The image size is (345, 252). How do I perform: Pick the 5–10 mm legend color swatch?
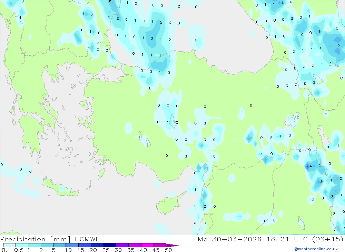(x=60, y=245)
